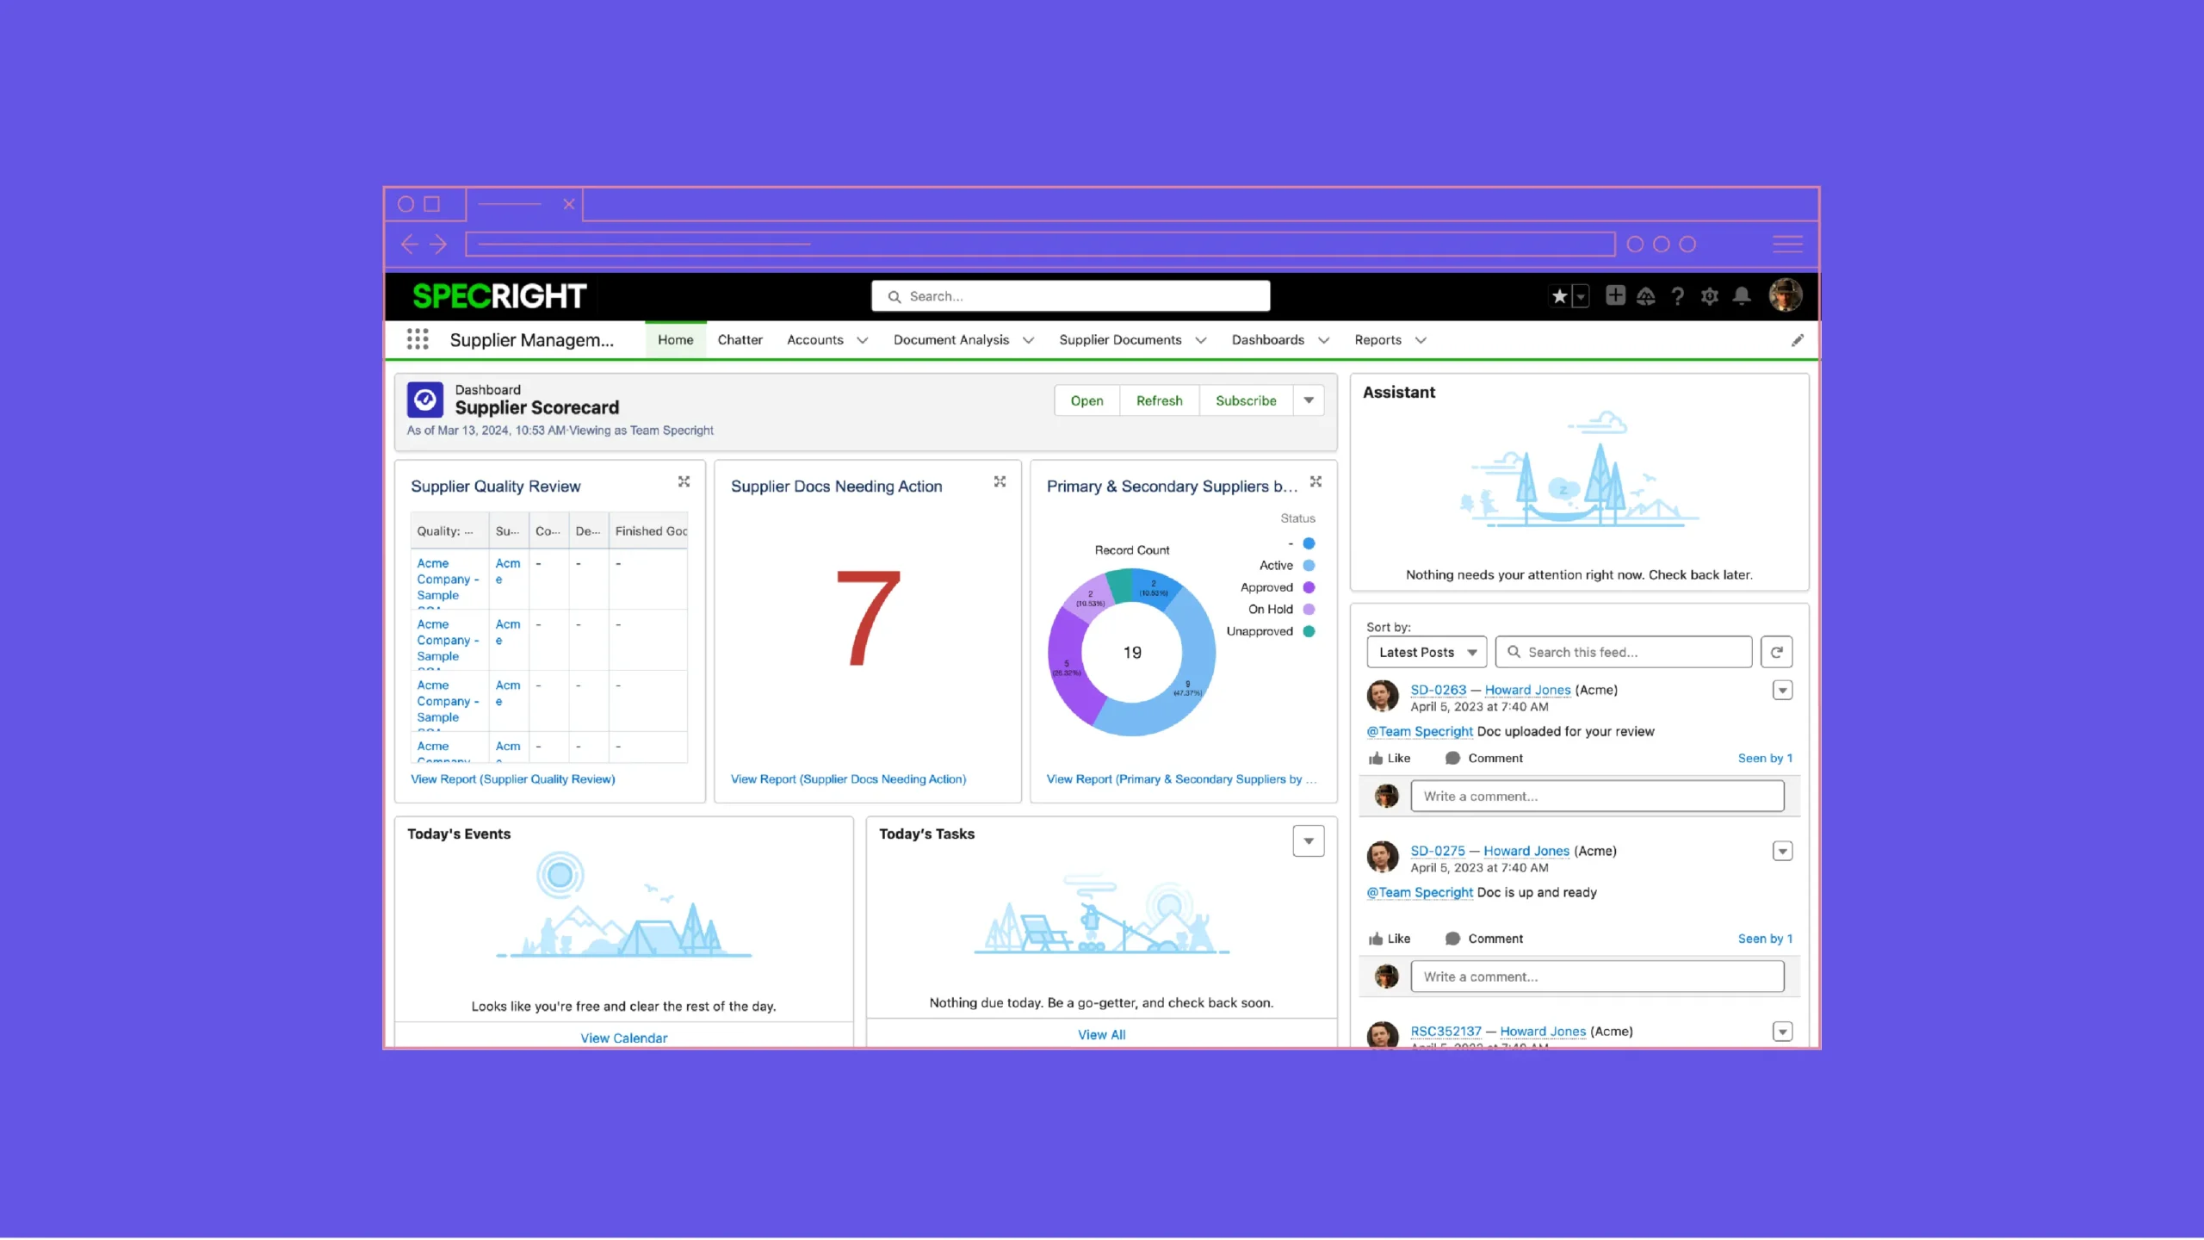Click Howard Jones avatar on SD-0263 post

point(1383,696)
